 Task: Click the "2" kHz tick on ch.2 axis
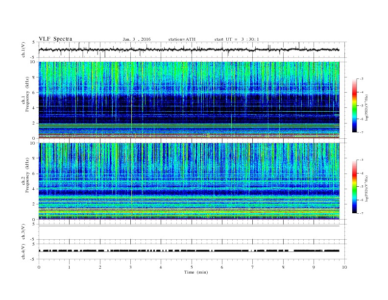pos(34,204)
